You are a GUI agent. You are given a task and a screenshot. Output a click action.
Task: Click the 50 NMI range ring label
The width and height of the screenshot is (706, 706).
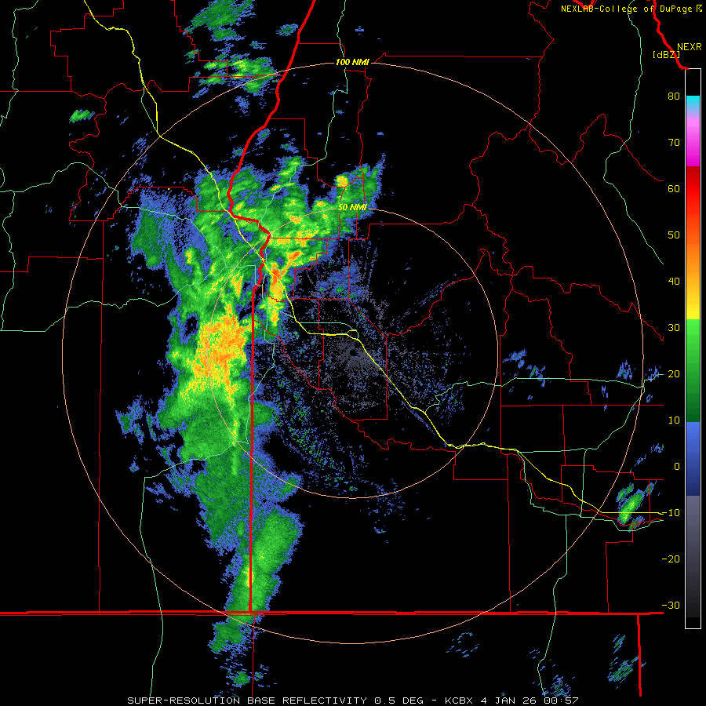point(352,207)
